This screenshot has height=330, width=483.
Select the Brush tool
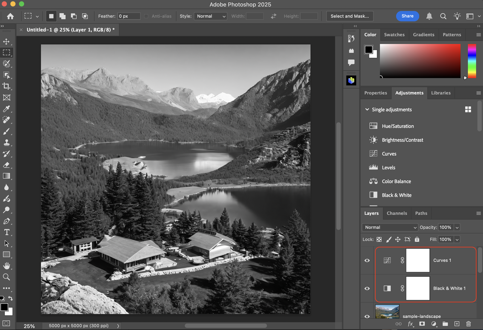(x=6, y=131)
